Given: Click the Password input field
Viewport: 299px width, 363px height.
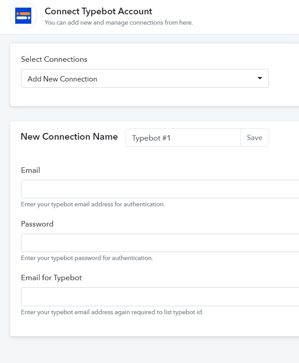Looking at the screenshot, I should (x=160, y=243).
